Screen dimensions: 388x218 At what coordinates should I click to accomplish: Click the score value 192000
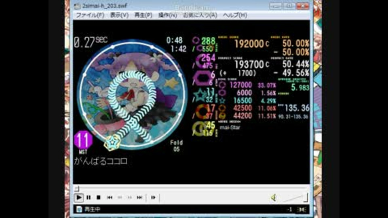pyautogui.click(x=249, y=44)
